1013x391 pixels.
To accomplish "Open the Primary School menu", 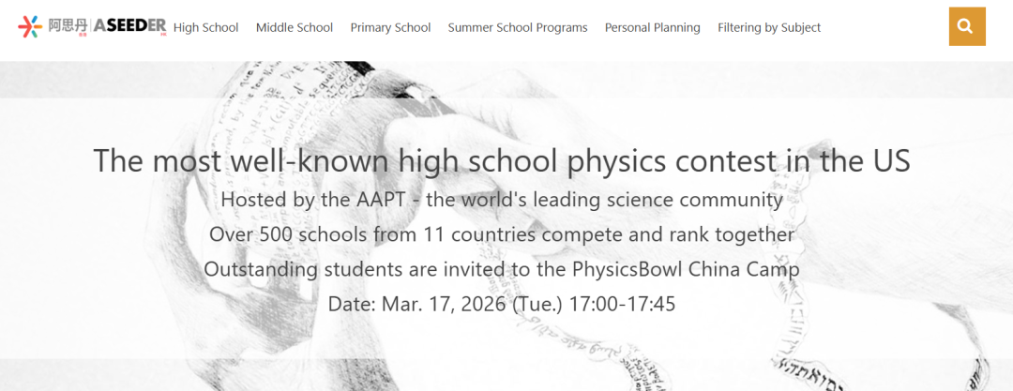I will coord(390,28).
